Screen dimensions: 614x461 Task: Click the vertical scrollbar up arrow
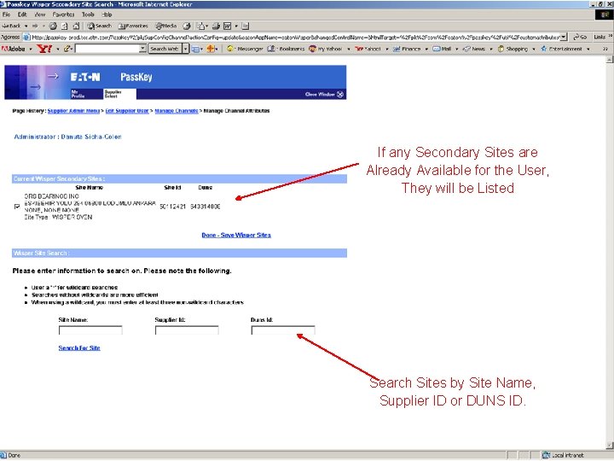[609, 60]
